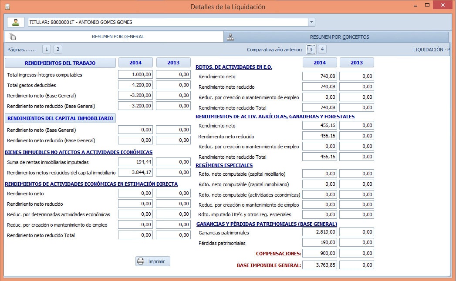
Task: Click the 'Total gastos deducibles' label
Action: coord(31,85)
